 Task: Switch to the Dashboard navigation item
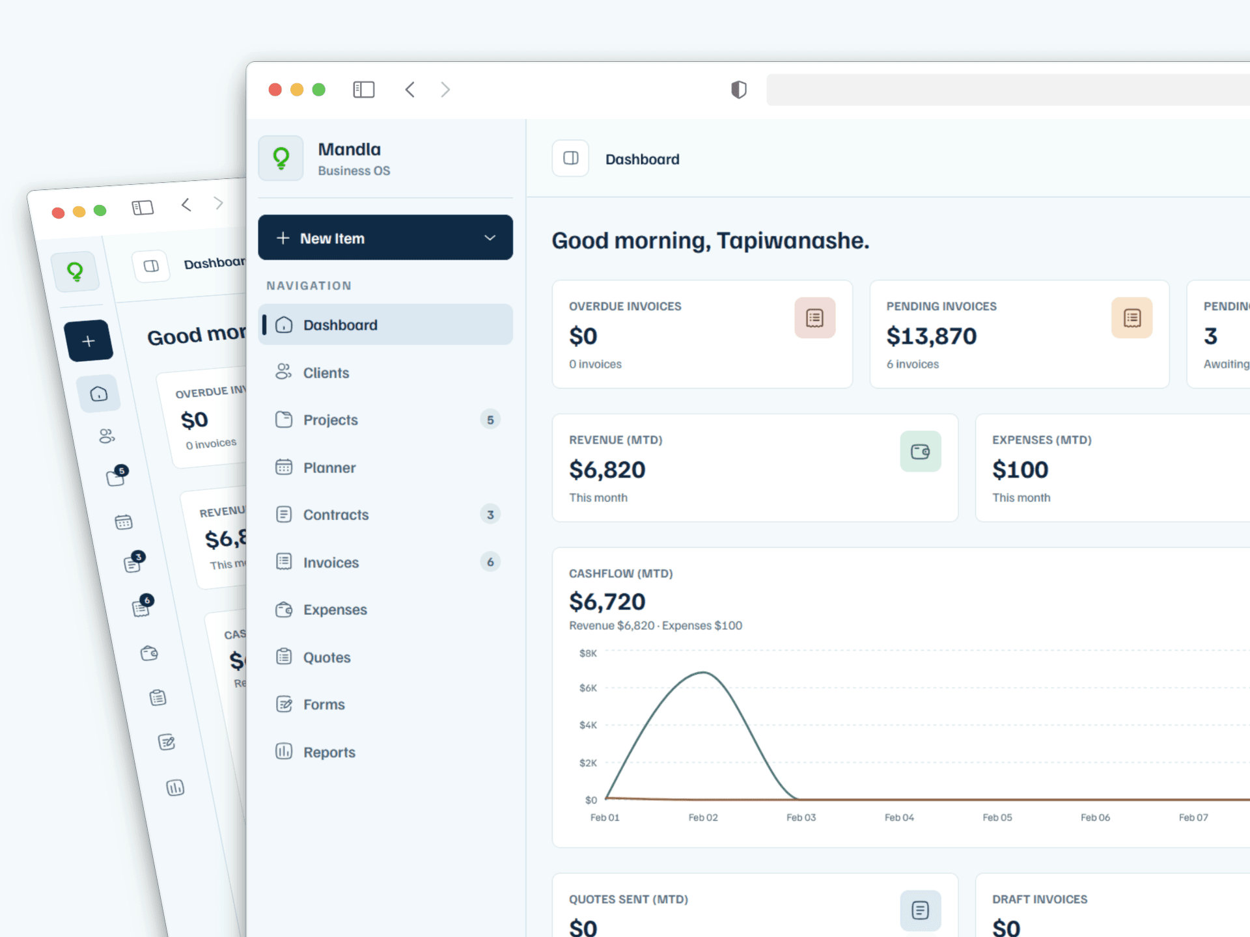tap(340, 325)
